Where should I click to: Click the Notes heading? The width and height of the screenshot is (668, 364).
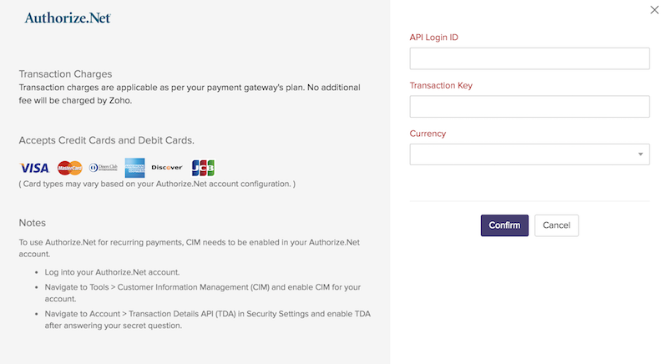pos(32,223)
